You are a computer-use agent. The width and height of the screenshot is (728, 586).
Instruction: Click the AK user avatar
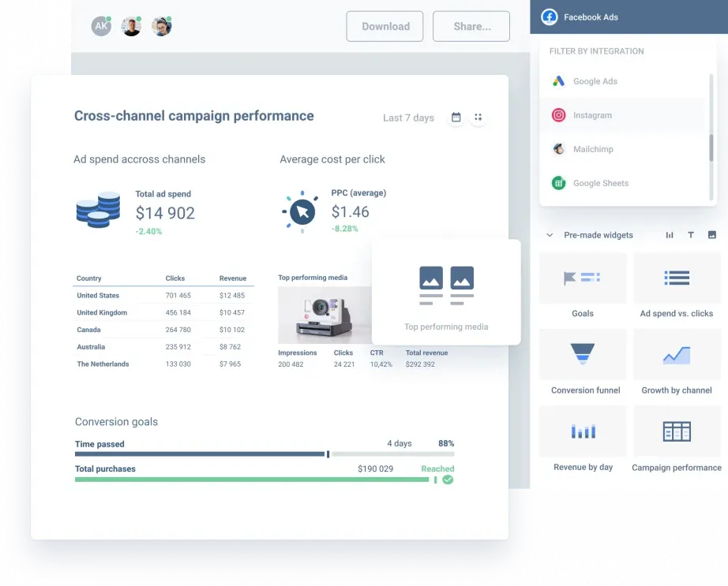click(101, 26)
